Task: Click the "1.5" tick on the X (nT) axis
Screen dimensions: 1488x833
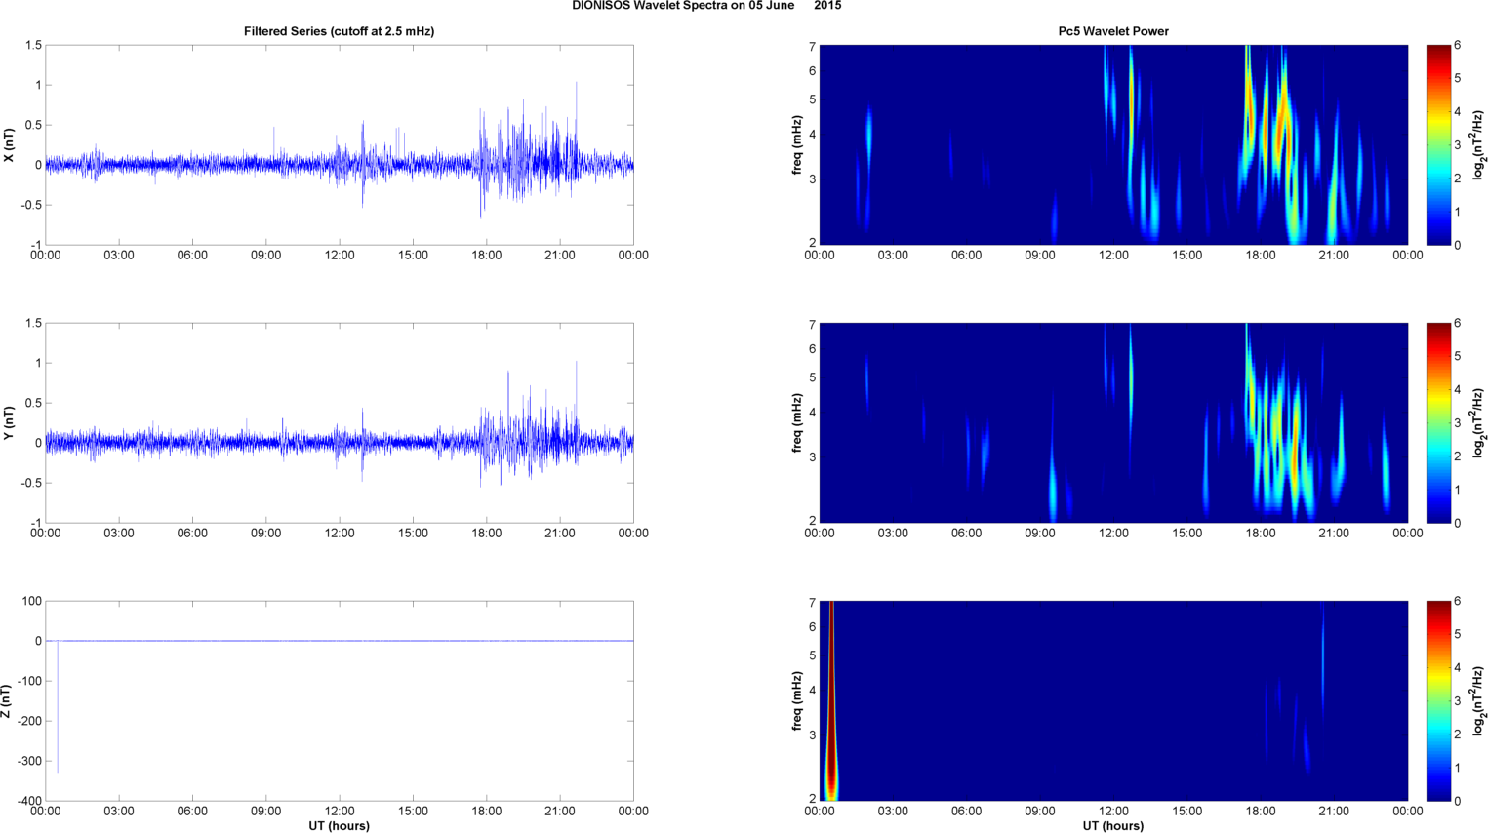Action: 34,45
